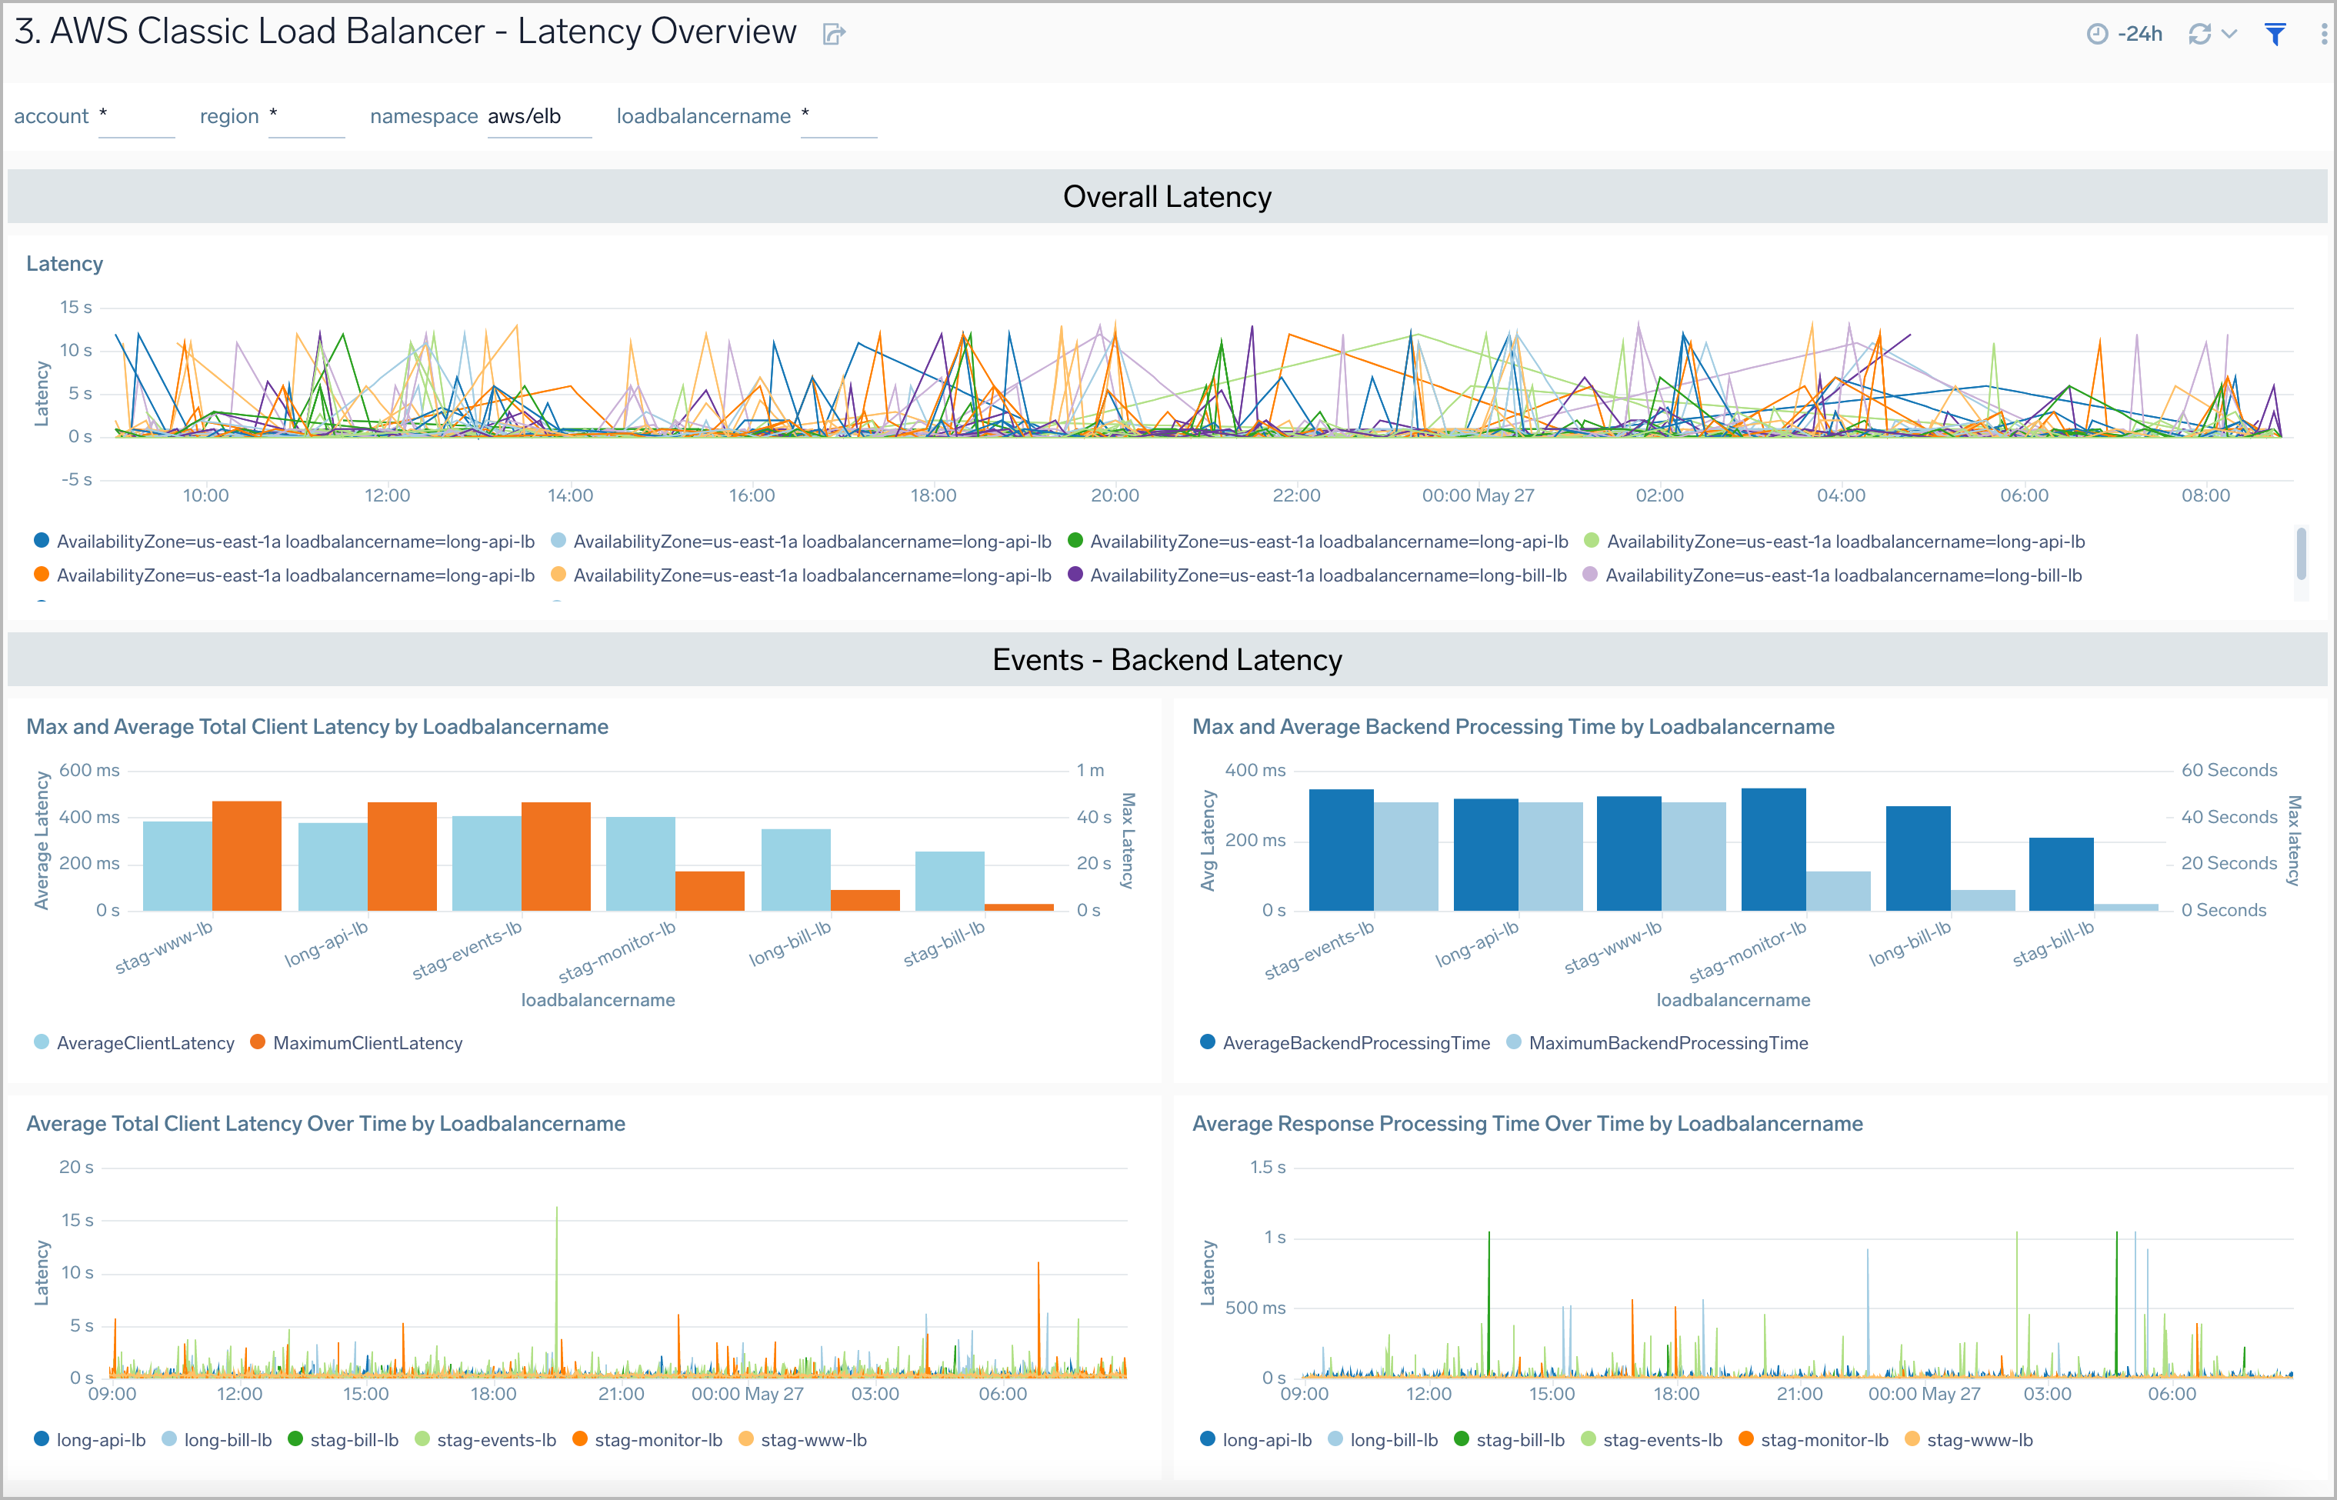The image size is (2337, 1500).
Task: Toggle the dark orange long-api-lb legend entry in Latency panel
Action: 285,575
